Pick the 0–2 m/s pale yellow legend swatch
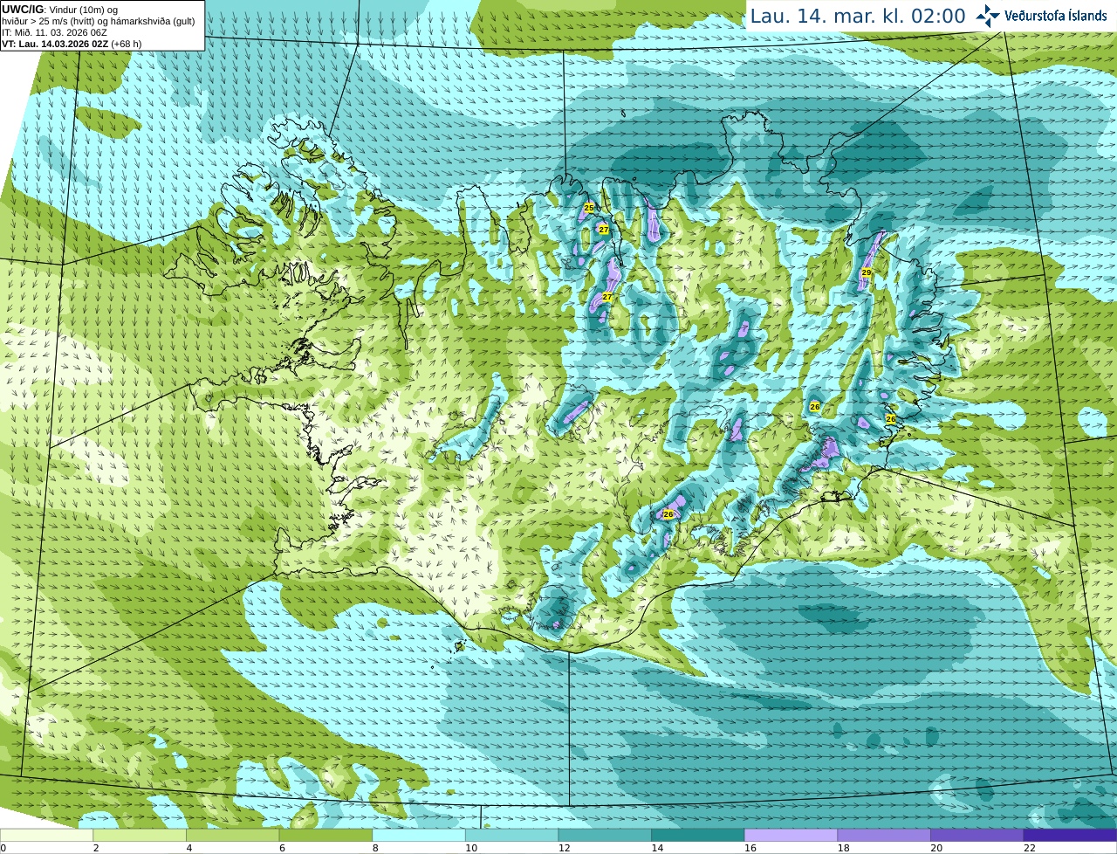The image size is (1117, 854). (46, 836)
